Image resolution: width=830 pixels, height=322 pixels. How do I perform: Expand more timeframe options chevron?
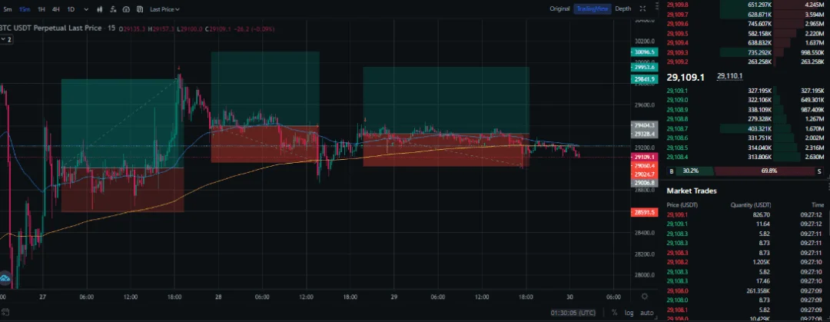[x=86, y=9]
